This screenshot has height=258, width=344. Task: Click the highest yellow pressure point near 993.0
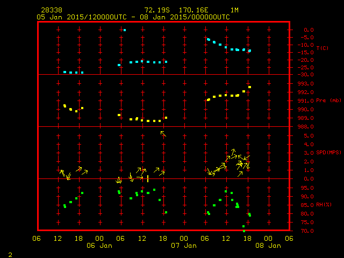[249, 87]
